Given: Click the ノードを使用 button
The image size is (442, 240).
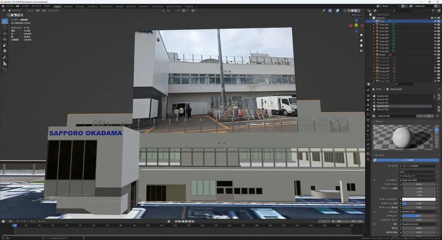Looking at the screenshot, I should (x=406, y=160).
